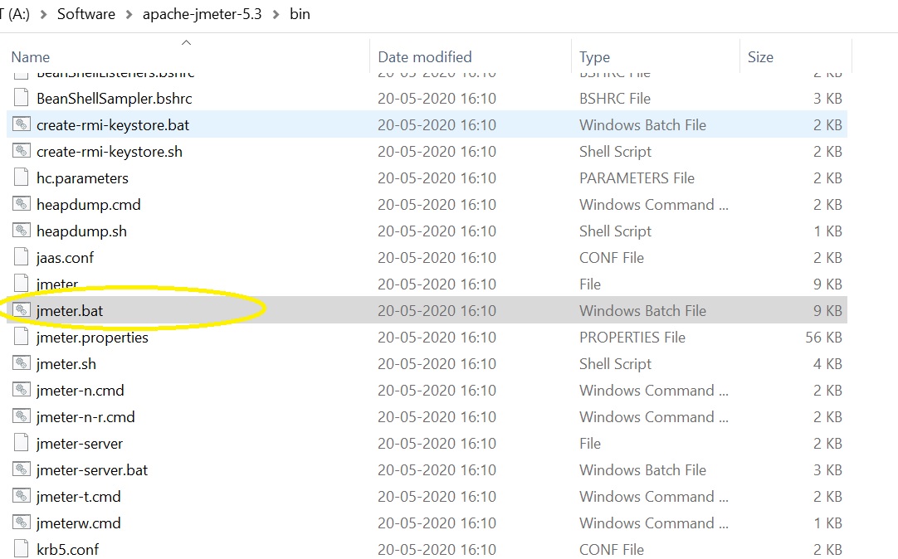Select jmeter-server file name without extension
The width and height of the screenshot is (898, 559).
tap(79, 444)
